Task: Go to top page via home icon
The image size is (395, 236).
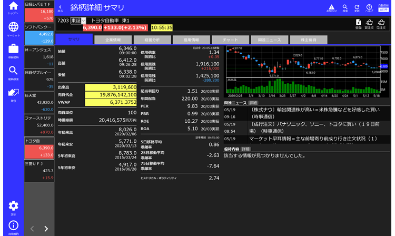Action: 13,8
